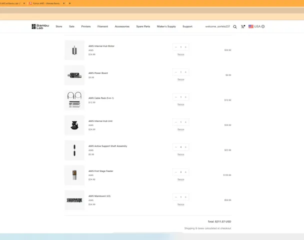The image size is (304, 240).
Task: Open the Filament menu
Action: (102, 26)
